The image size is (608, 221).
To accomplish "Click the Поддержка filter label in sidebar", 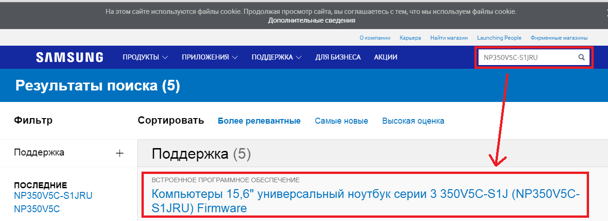I will click(39, 153).
